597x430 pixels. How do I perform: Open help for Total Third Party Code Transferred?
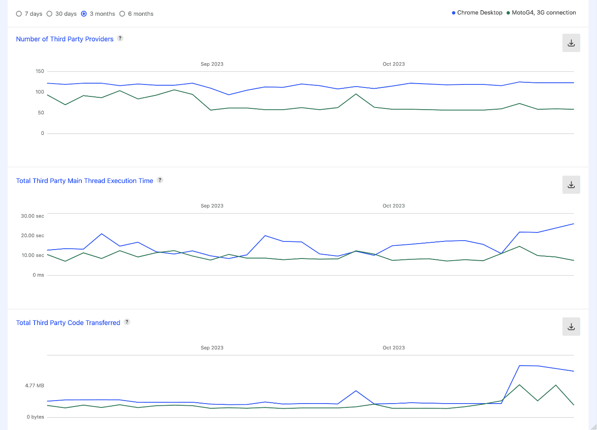(x=127, y=322)
